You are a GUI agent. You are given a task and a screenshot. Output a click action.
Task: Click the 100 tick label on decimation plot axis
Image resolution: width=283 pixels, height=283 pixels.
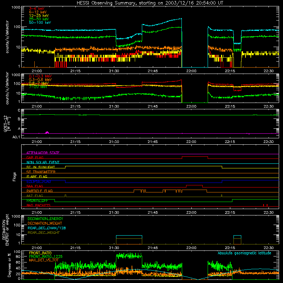pyautogui.click(x=17, y=225)
